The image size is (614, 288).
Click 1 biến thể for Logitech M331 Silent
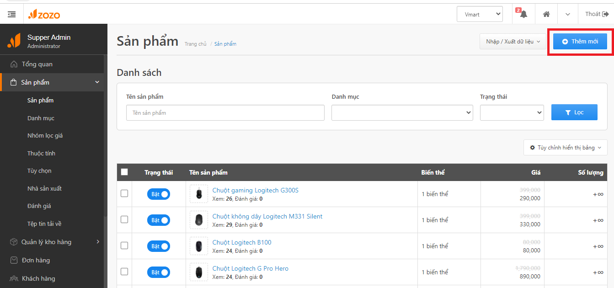(x=435, y=220)
